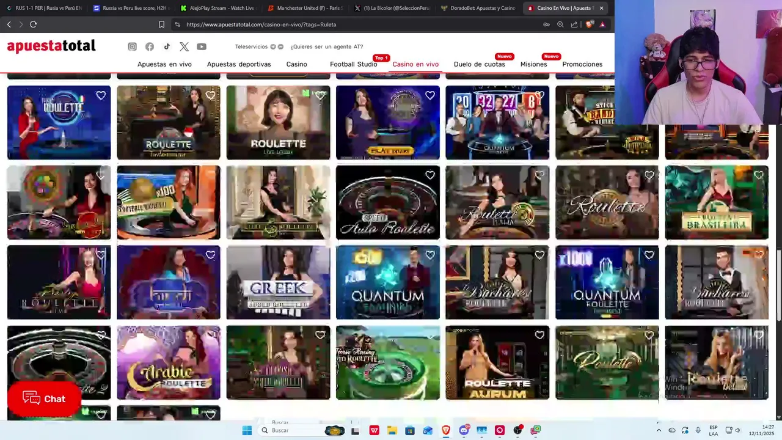Open Apuesta Total's Instagram icon

tap(132, 46)
